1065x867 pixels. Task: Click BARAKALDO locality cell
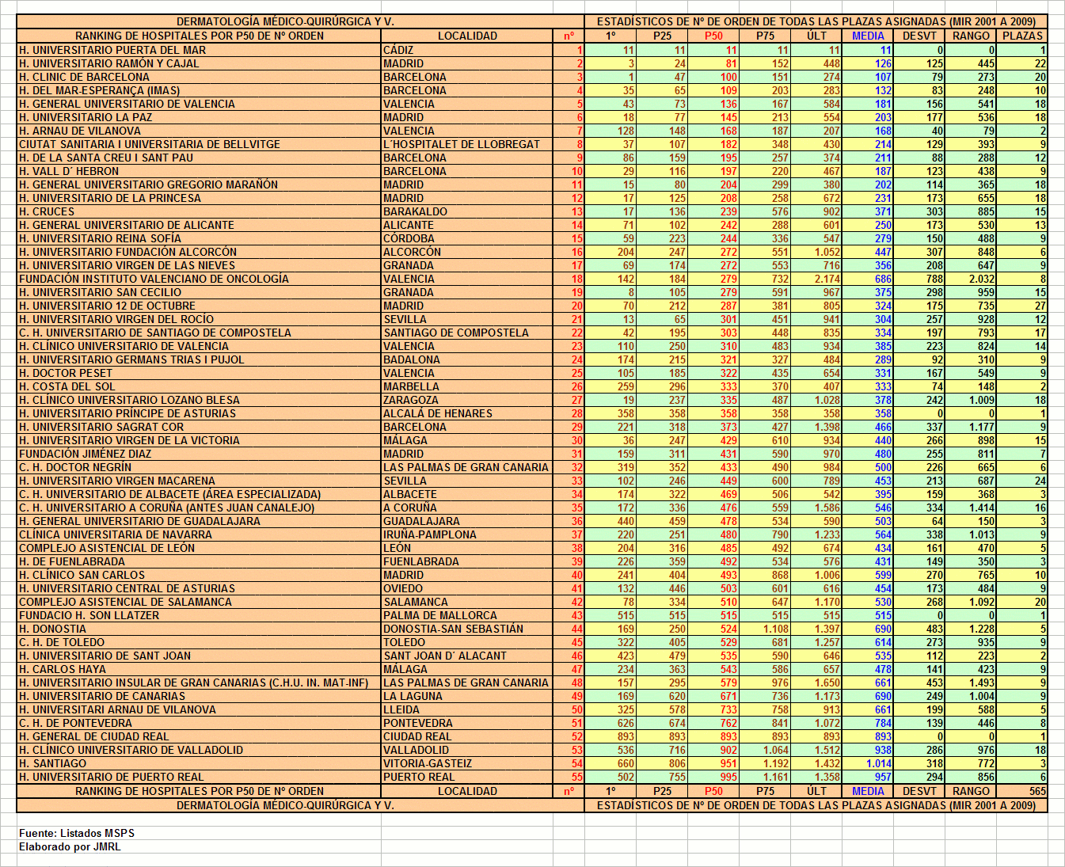467,211
